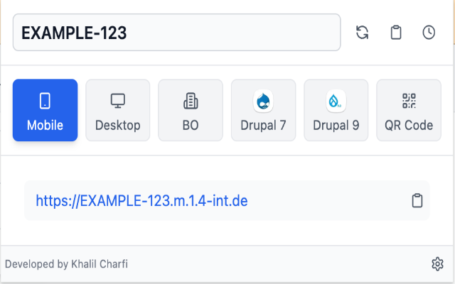Click the office building icon above BO

pyautogui.click(x=191, y=101)
